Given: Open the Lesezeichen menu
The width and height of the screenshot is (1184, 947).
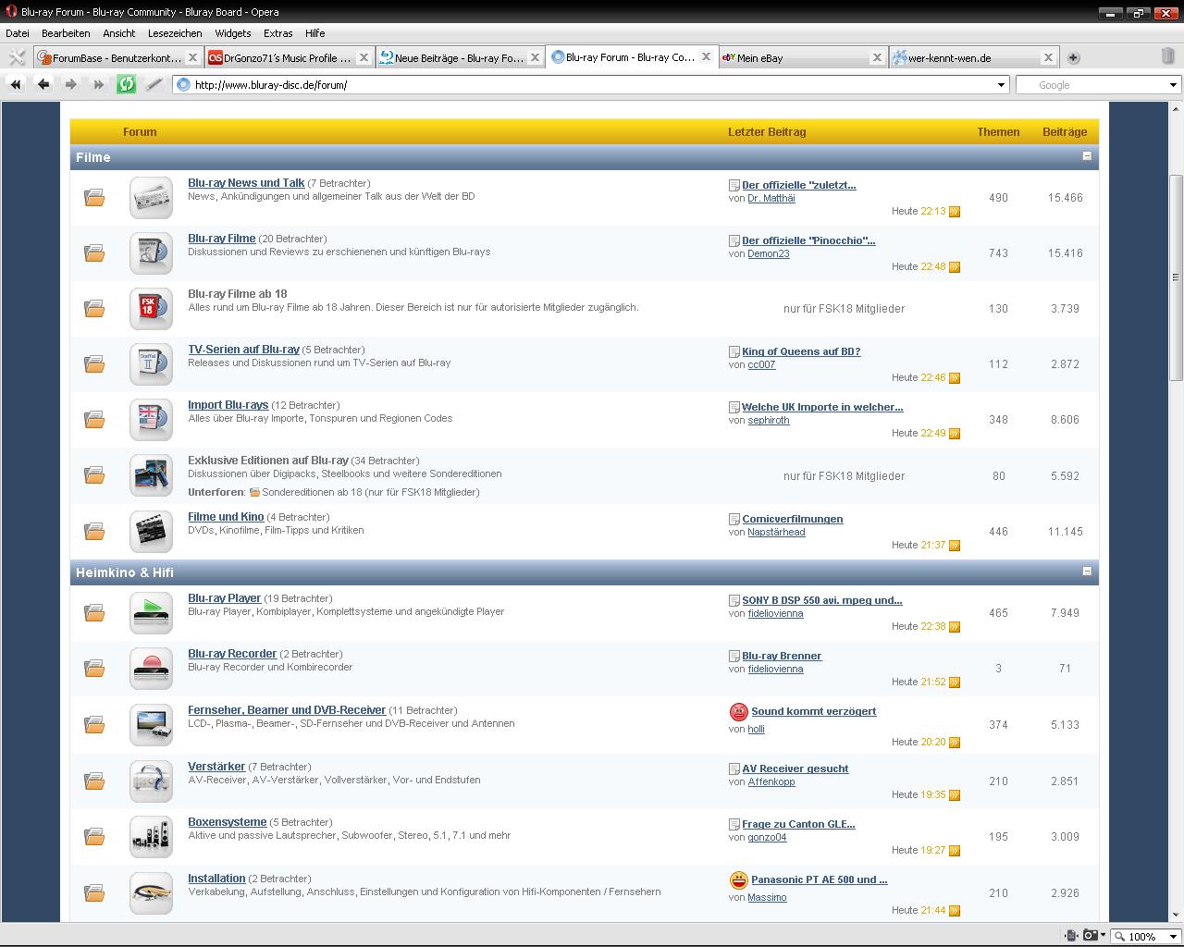Looking at the screenshot, I should coord(175,33).
